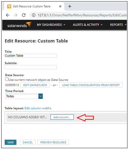
Task: Open a new browser tab
Action: pyautogui.click(x=70, y=6)
